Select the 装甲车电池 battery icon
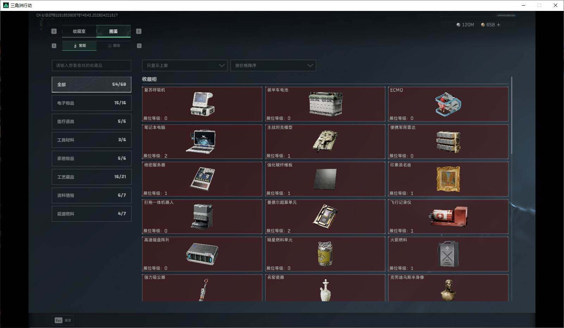Viewport: 564px width, 328px height. click(325, 104)
